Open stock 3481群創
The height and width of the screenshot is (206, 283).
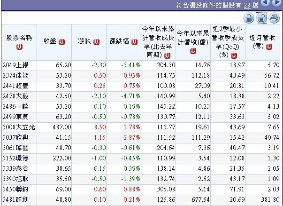[15, 200]
